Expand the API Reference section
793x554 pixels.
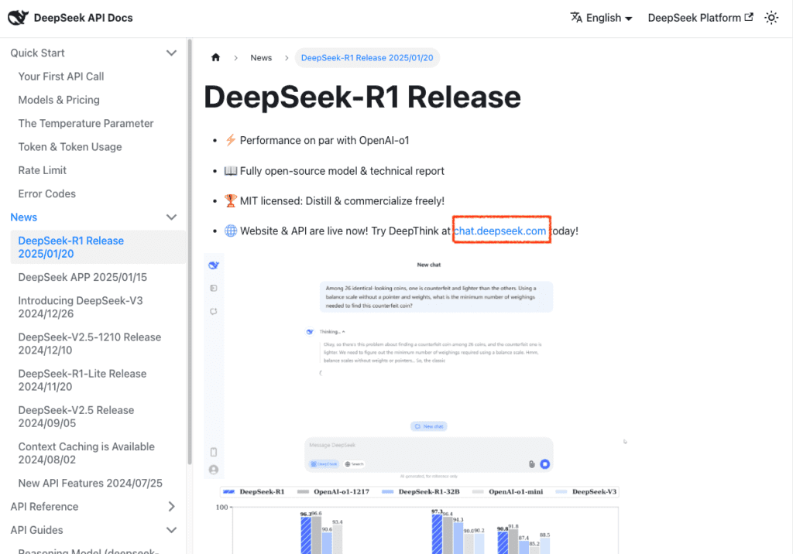(x=171, y=507)
